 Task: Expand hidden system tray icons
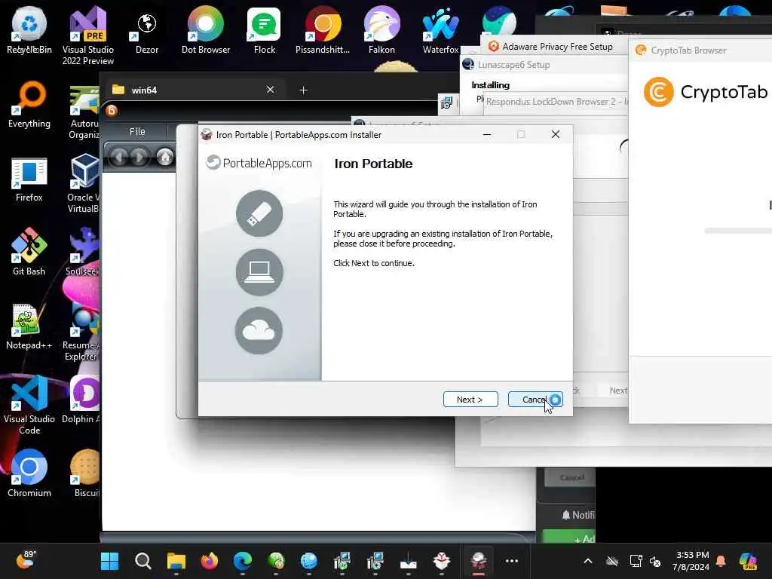point(588,561)
